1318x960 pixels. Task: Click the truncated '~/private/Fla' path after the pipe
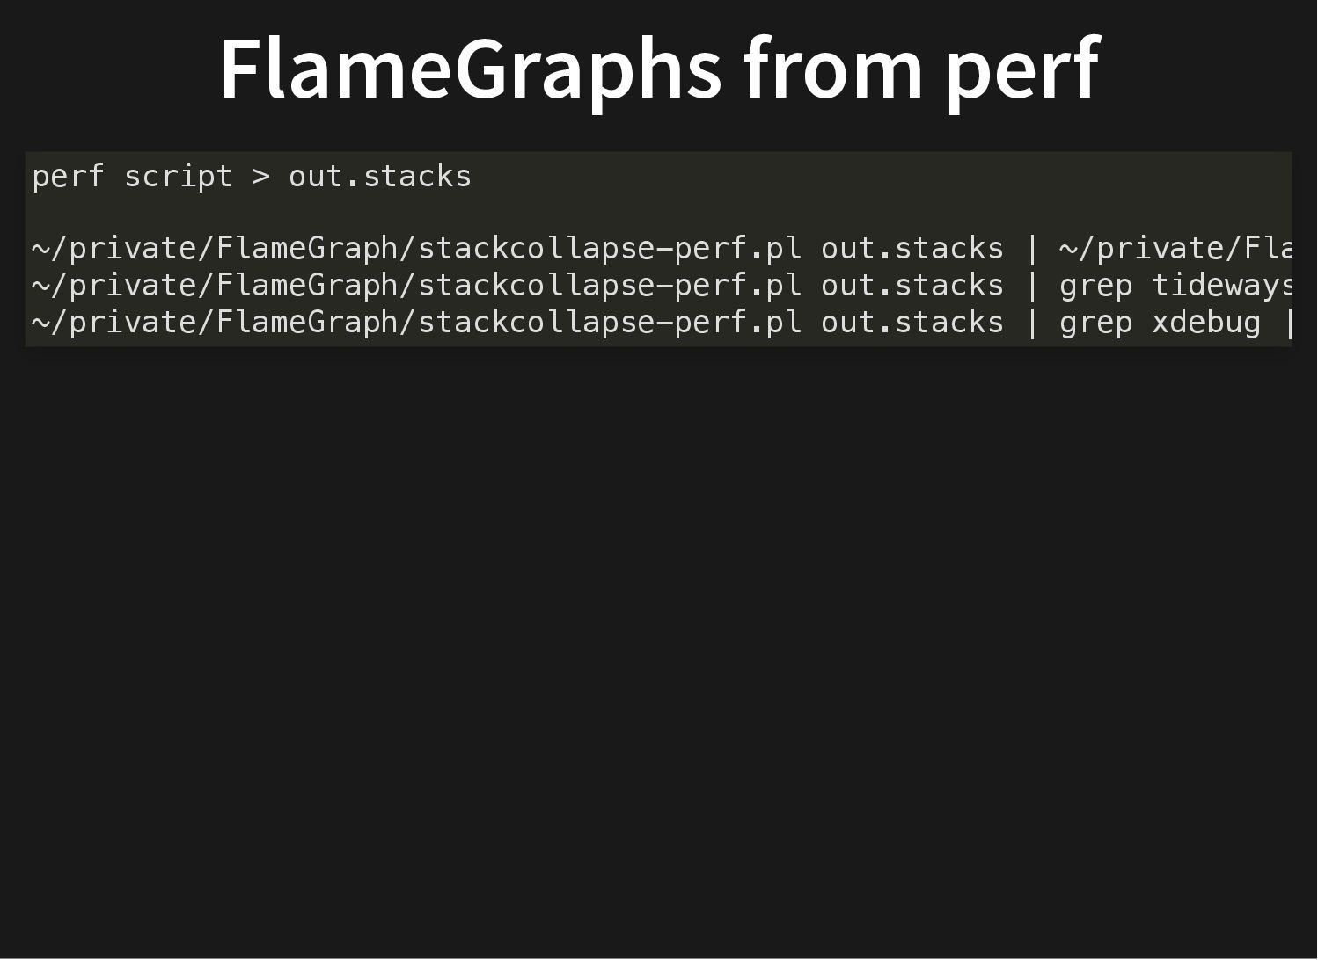point(1175,249)
